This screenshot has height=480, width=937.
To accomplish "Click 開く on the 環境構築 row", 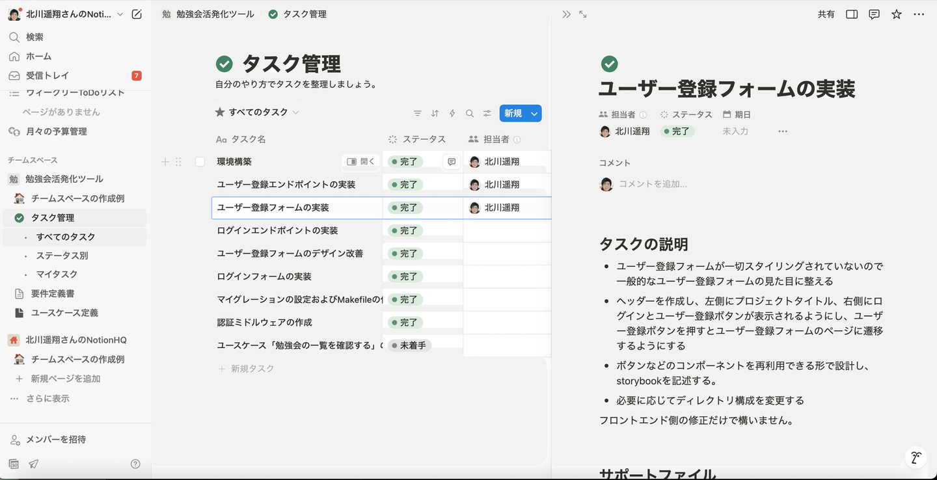I will [361, 162].
